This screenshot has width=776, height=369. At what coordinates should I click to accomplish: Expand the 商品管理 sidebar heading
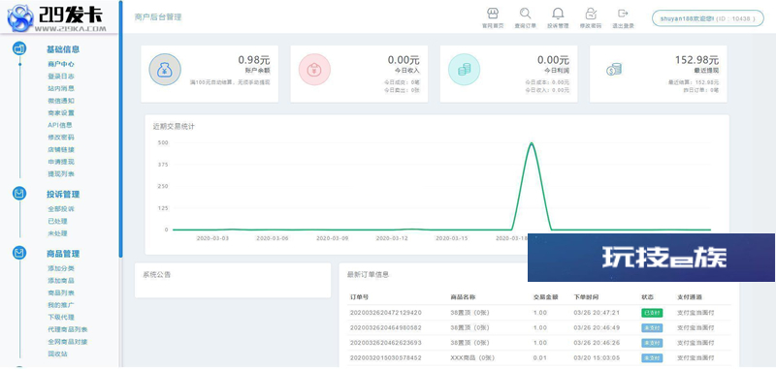63,254
